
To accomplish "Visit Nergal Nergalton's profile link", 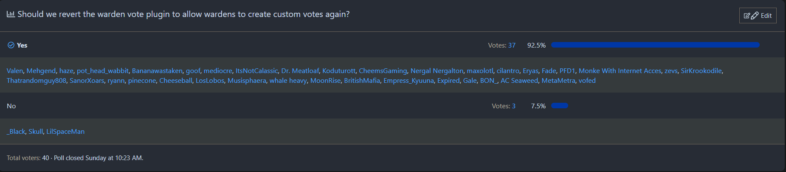I will [x=437, y=71].
